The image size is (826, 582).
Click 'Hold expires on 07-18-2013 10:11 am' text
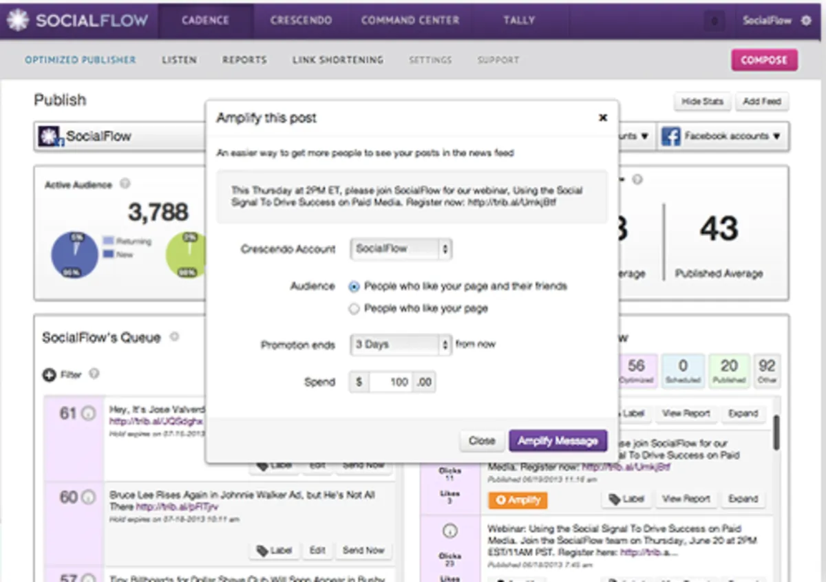174,519
